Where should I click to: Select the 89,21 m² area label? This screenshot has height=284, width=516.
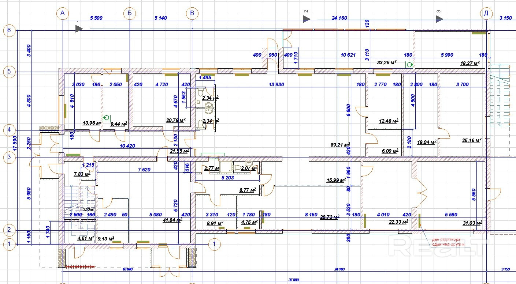[340, 145]
